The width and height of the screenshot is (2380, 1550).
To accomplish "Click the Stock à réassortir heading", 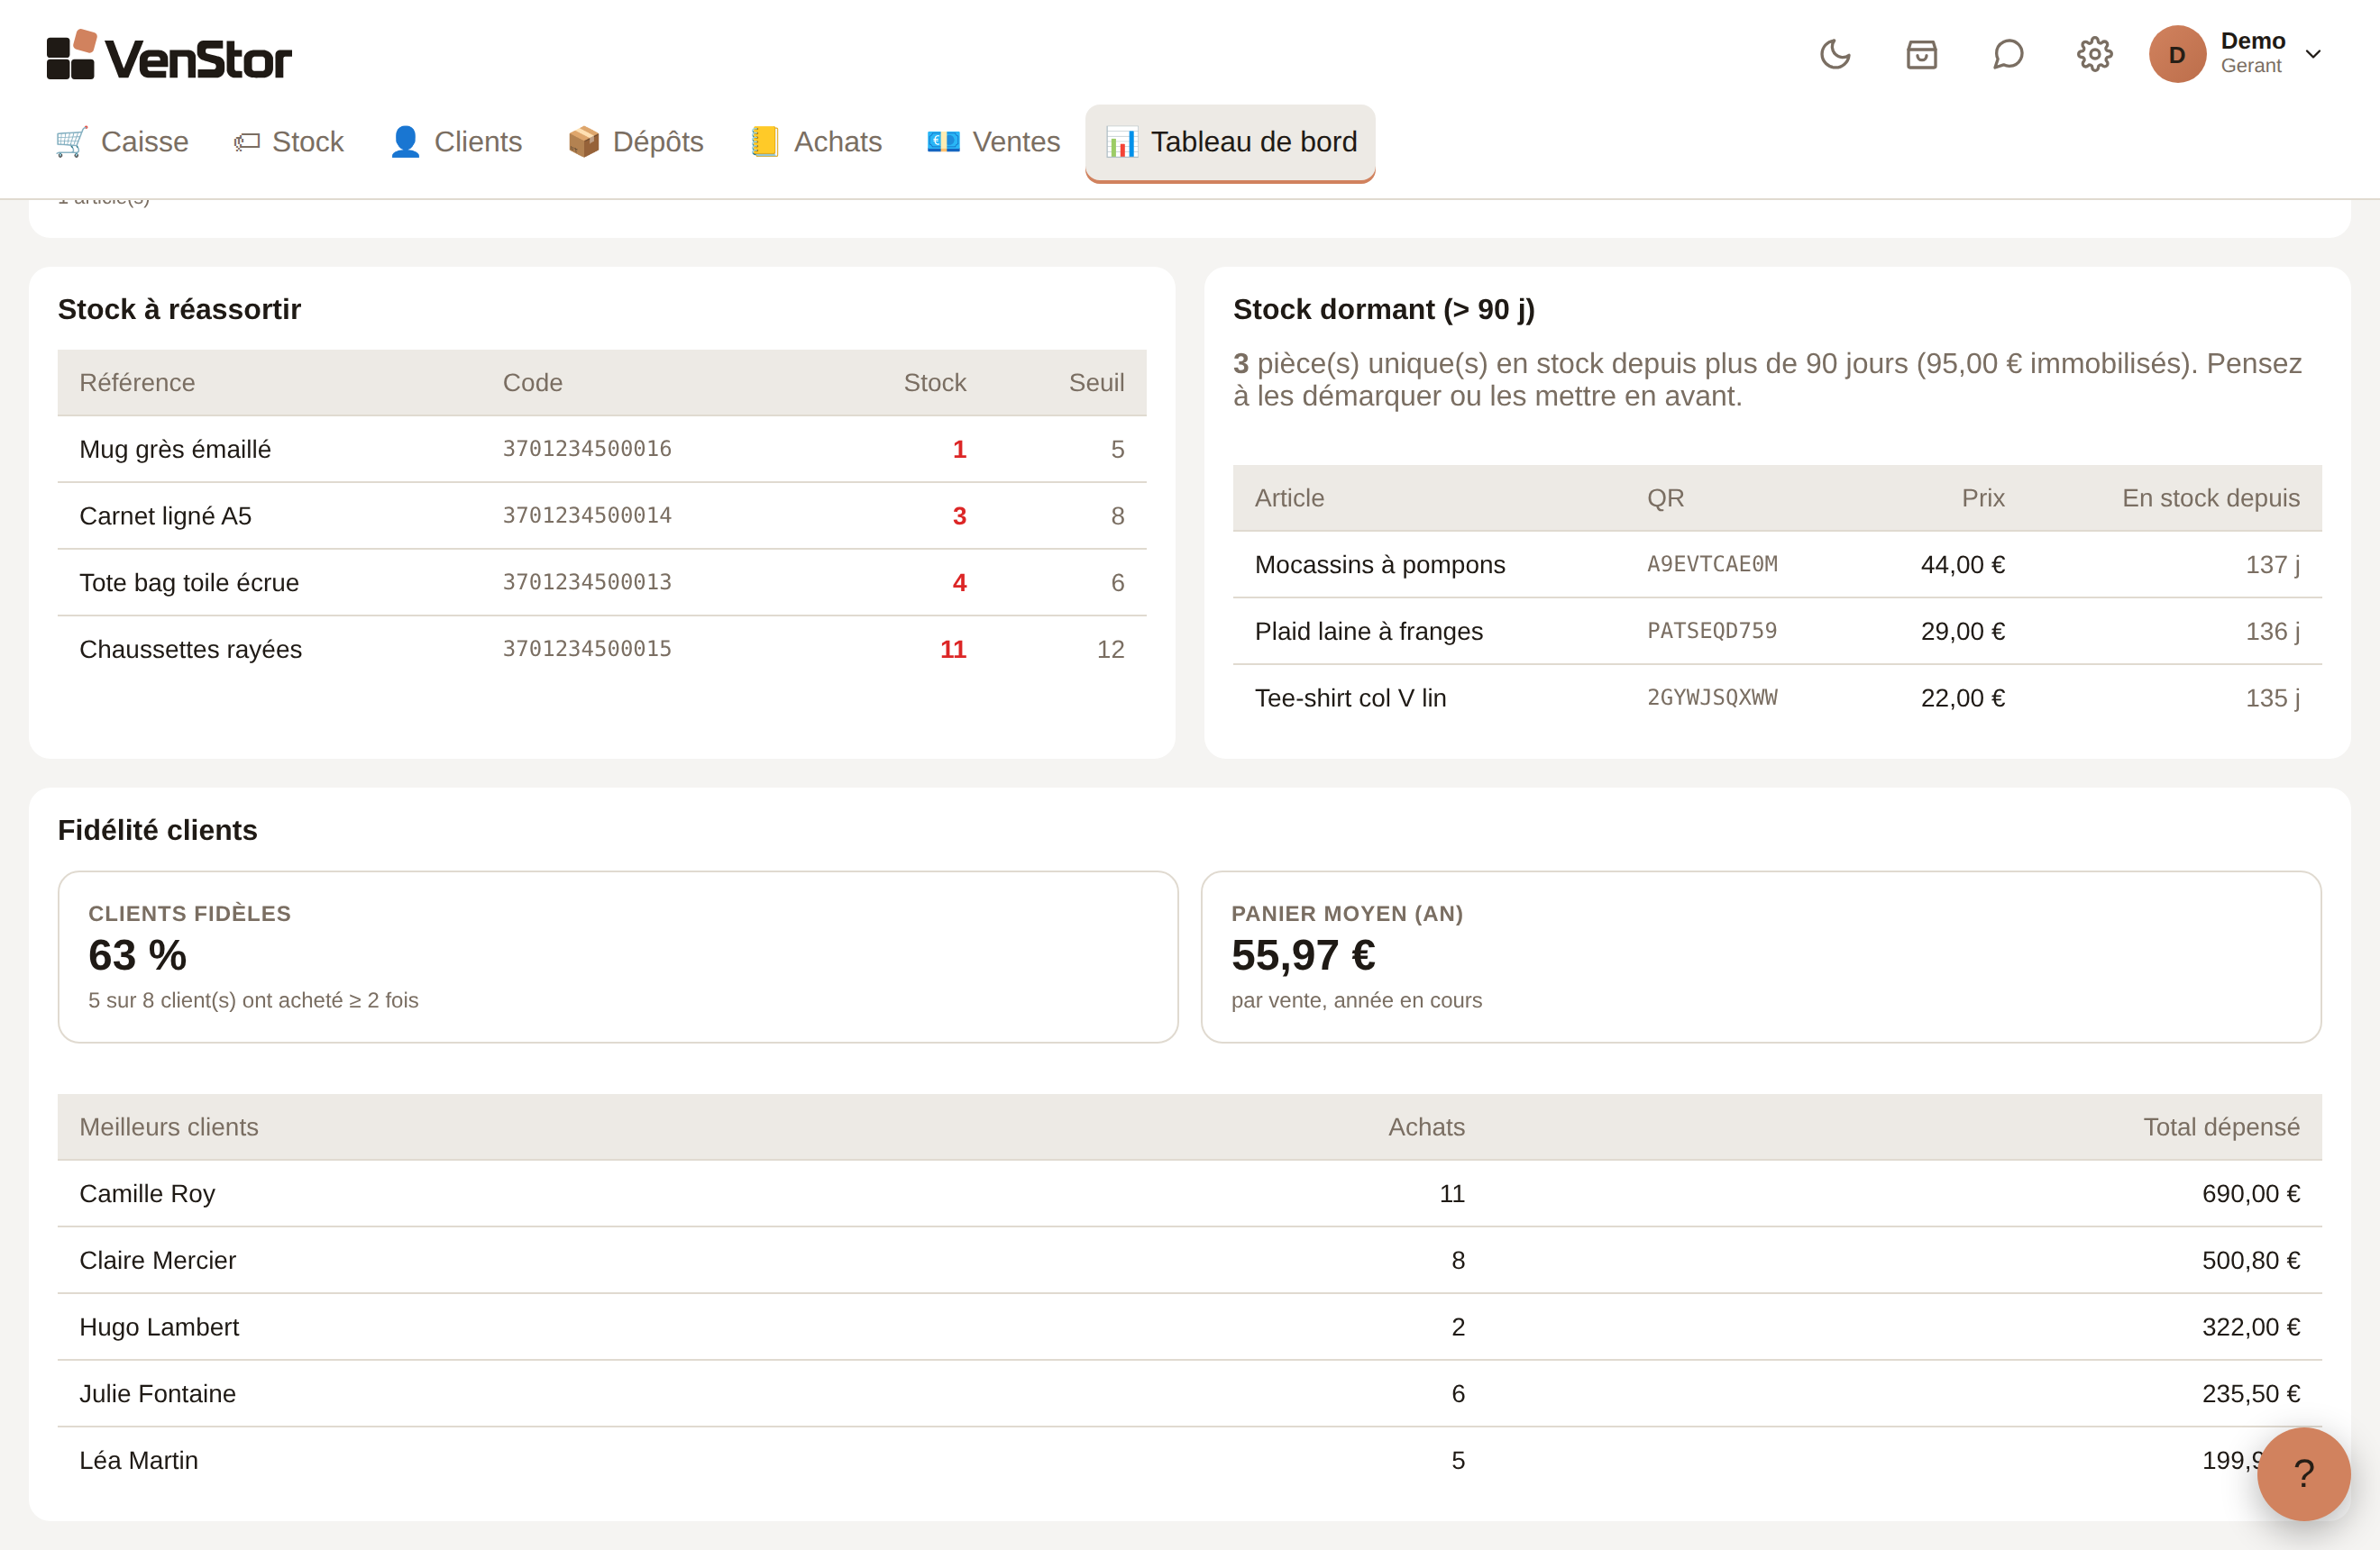I will [179, 310].
